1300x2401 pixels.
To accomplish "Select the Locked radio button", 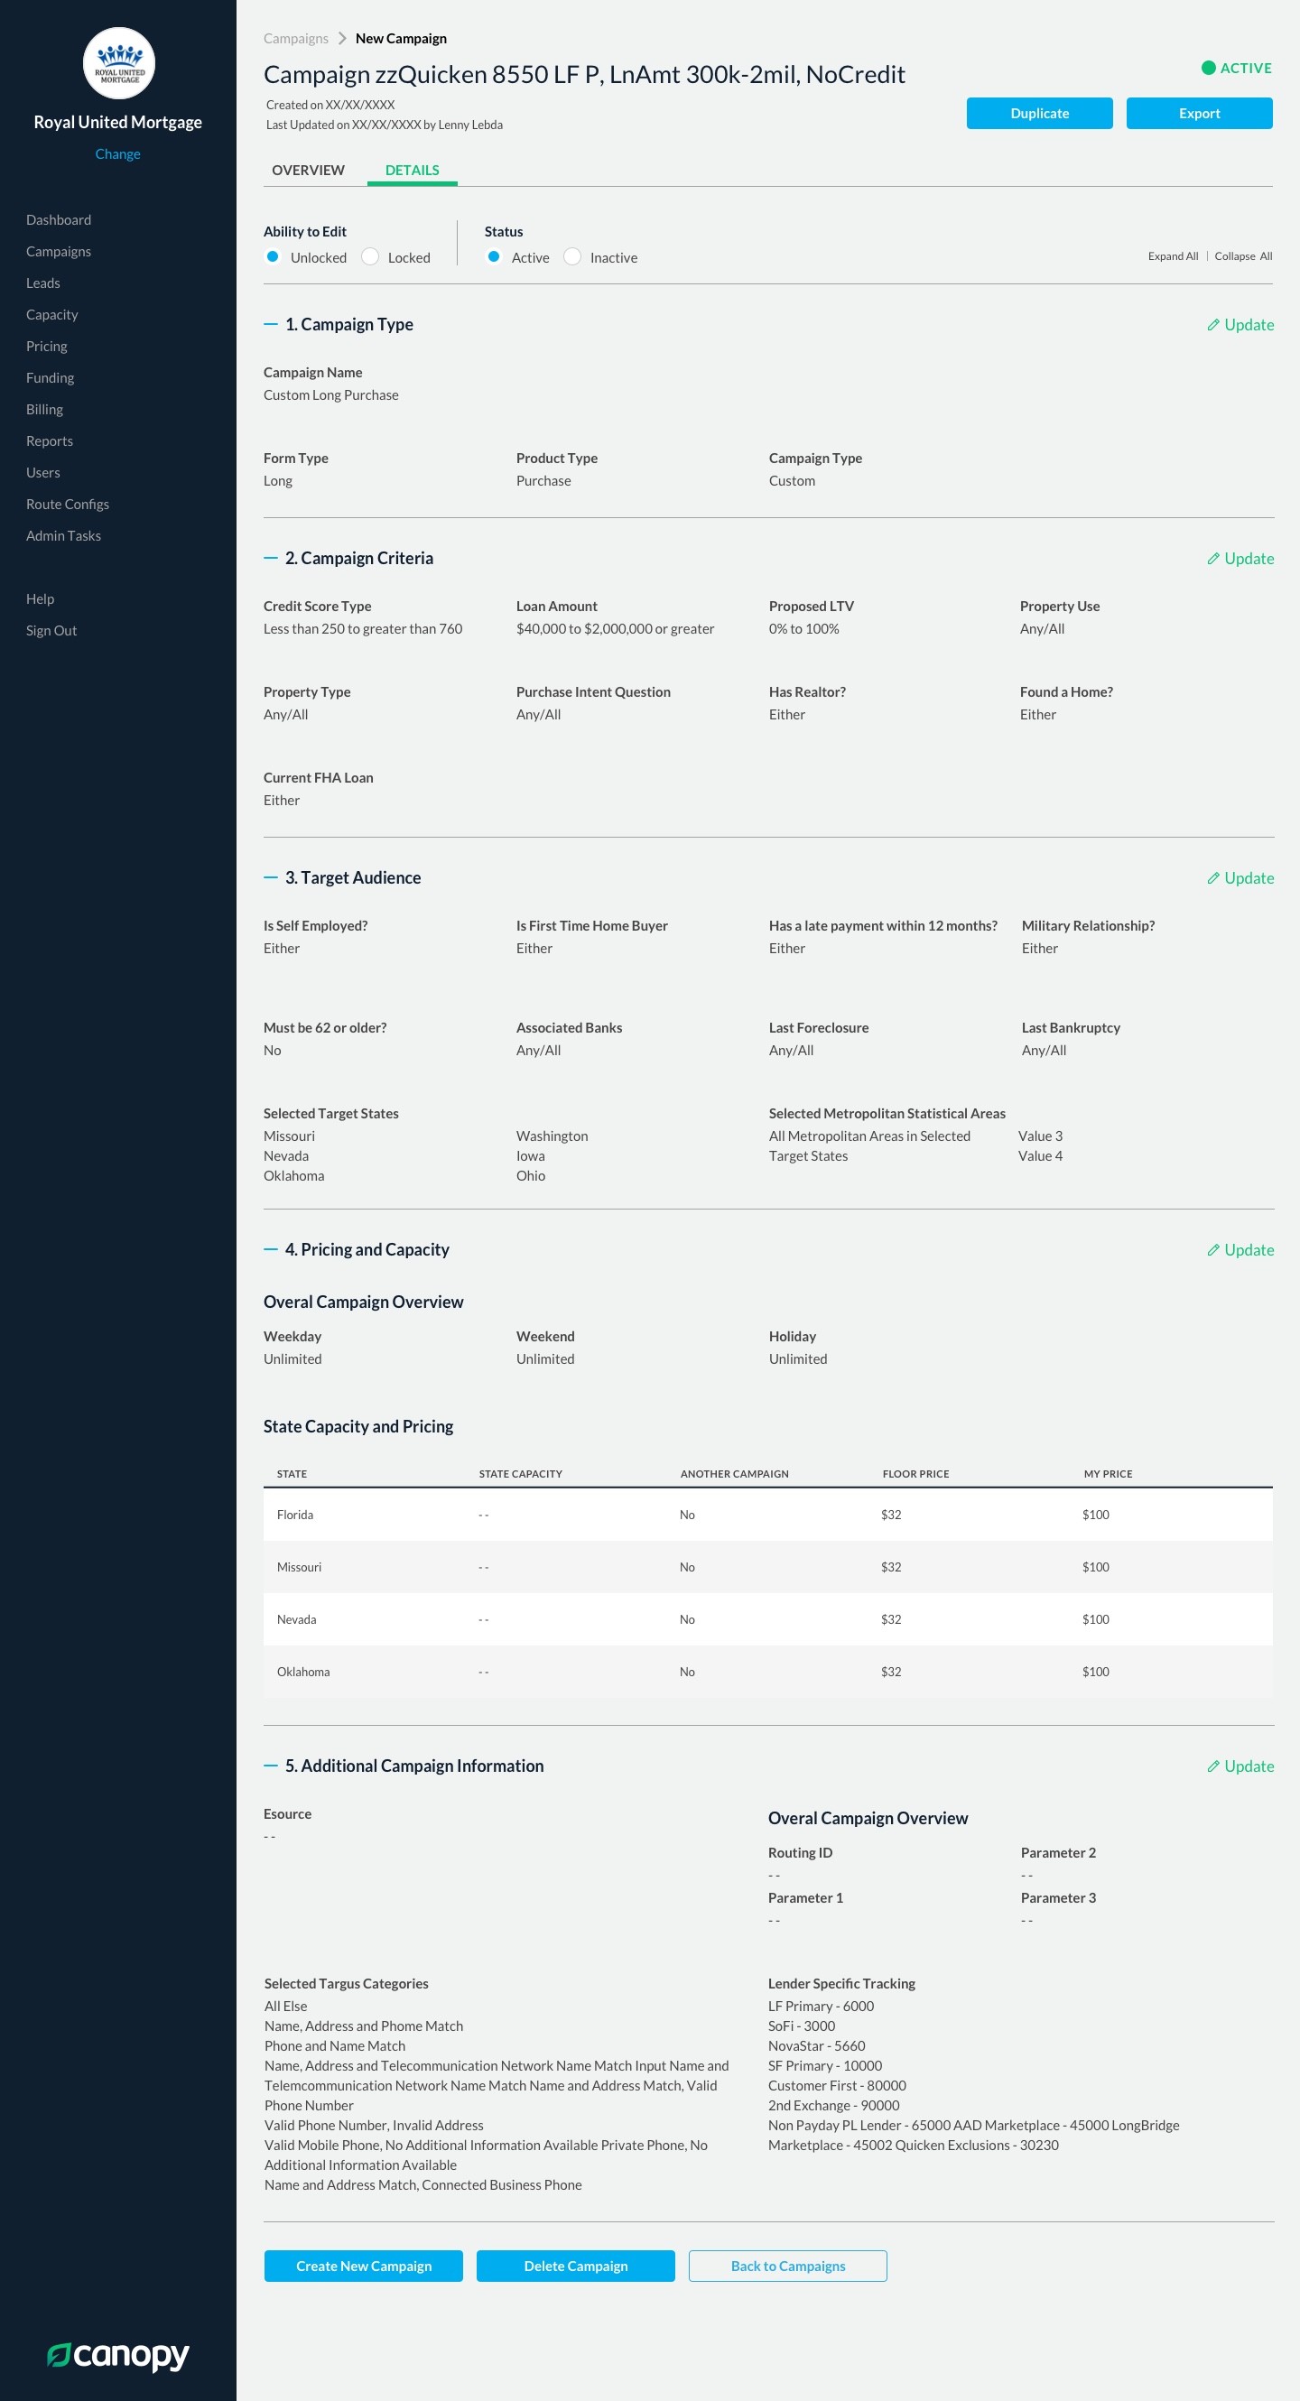I will coord(370,257).
